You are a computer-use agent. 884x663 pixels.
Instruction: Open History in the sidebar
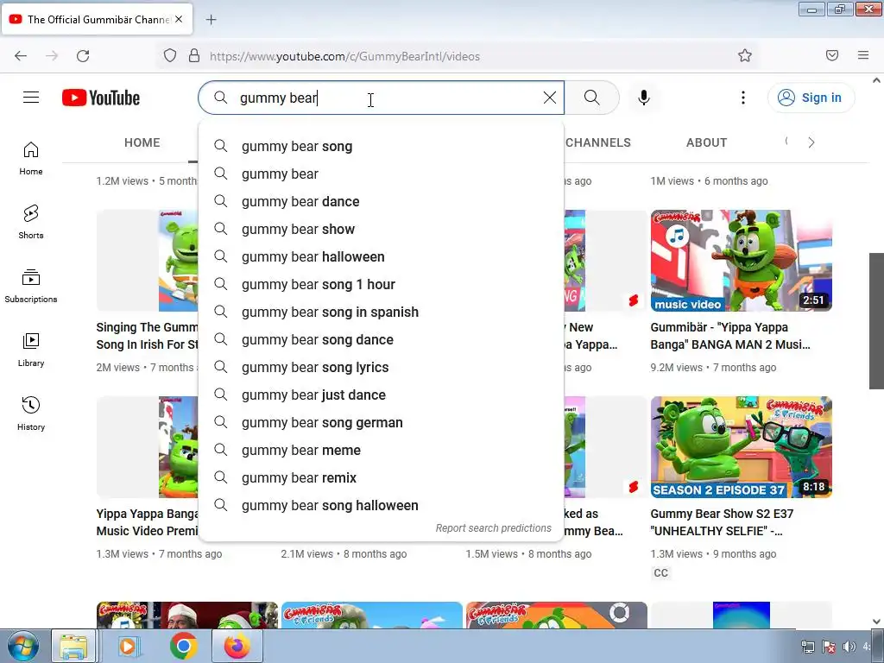pyautogui.click(x=31, y=414)
